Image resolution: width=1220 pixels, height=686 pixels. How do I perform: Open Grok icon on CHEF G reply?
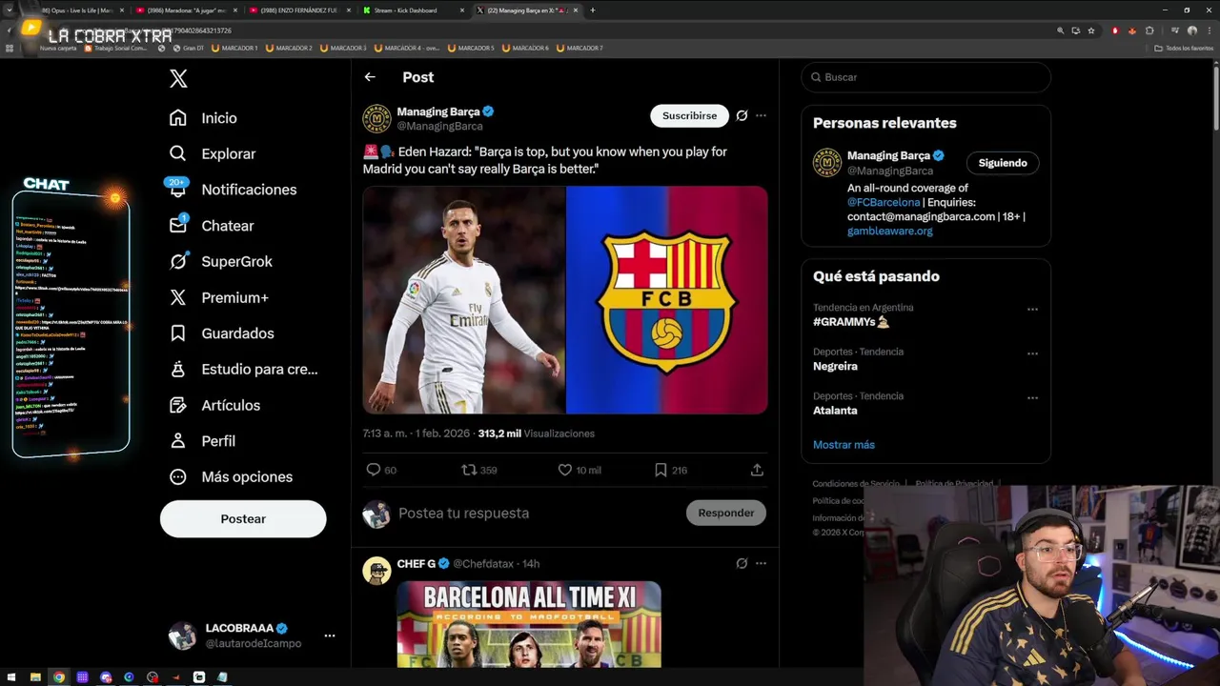(742, 563)
